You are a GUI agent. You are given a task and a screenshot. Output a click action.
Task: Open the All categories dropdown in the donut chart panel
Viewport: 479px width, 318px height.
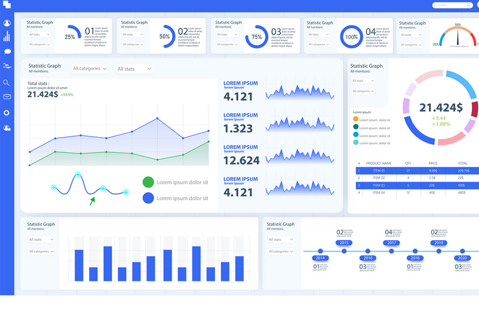click(363, 91)
